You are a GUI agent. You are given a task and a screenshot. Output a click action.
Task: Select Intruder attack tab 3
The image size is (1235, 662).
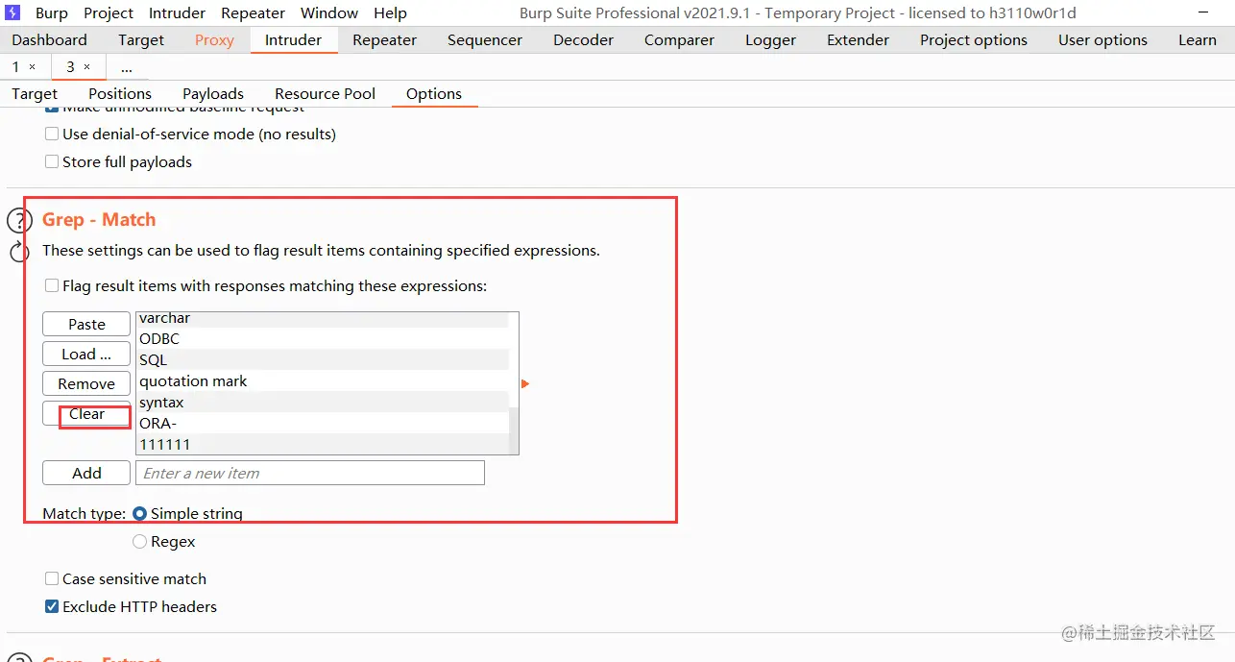tap(70, 67)
